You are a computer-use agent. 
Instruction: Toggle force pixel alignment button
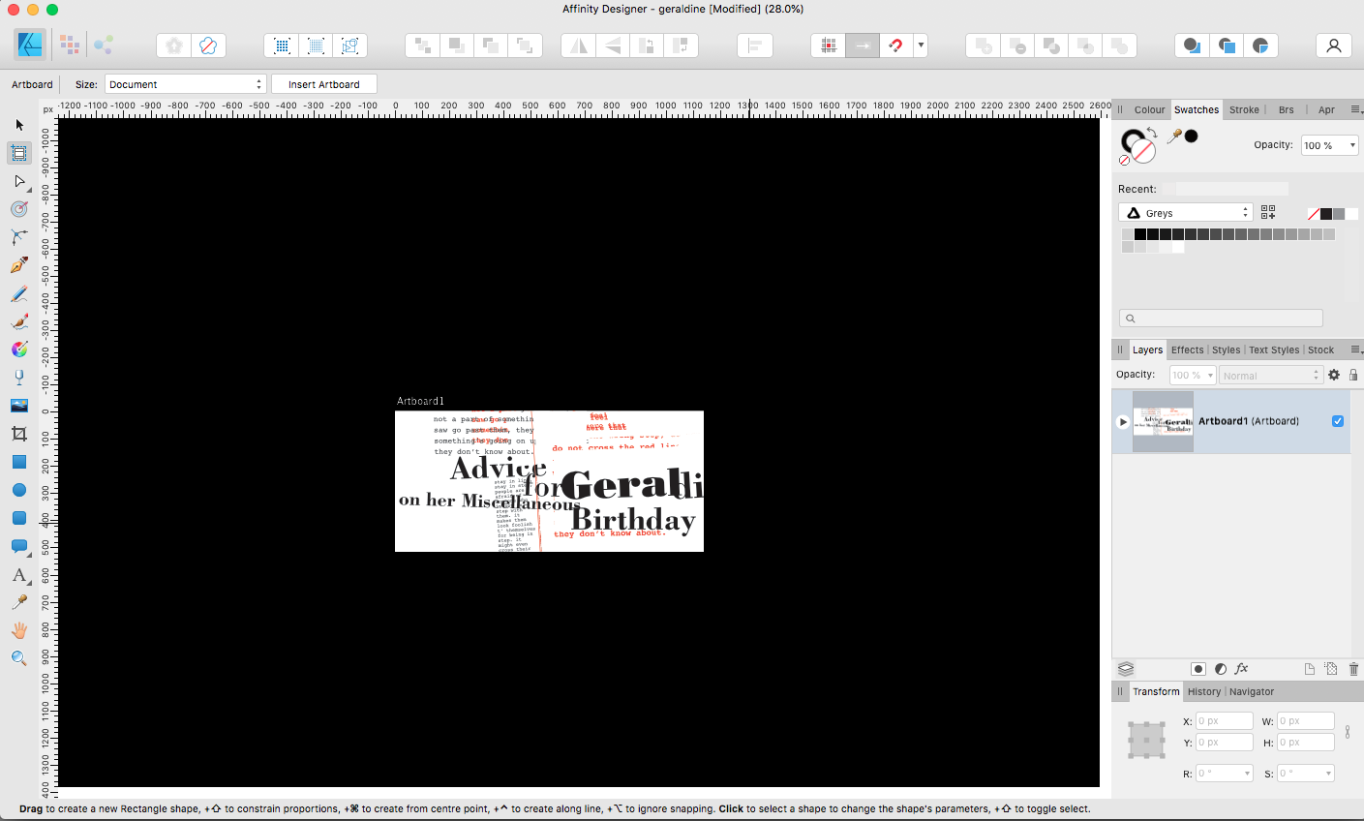(x=828, y=46)
